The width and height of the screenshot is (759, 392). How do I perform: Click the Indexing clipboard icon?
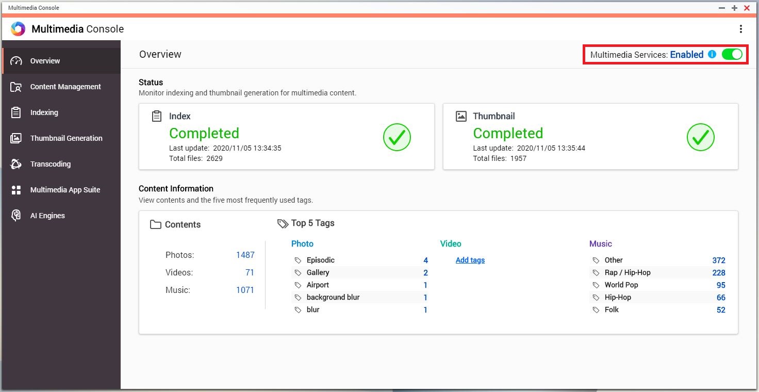[16, 112]
